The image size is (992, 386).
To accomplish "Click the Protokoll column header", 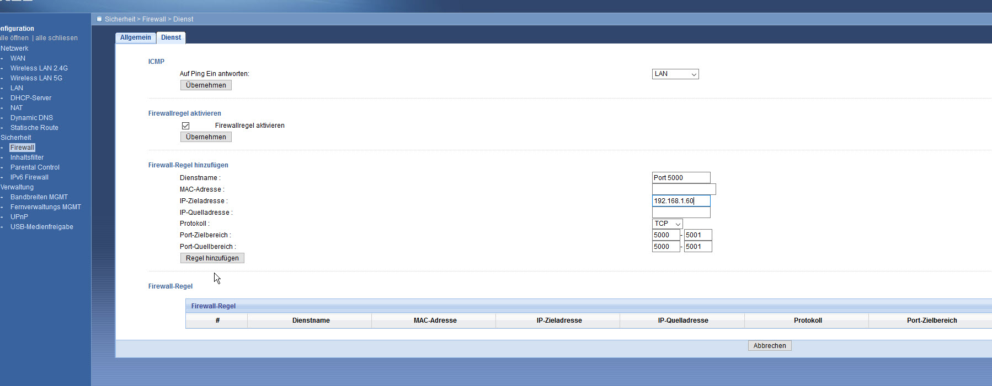I will tap(808, 320).
